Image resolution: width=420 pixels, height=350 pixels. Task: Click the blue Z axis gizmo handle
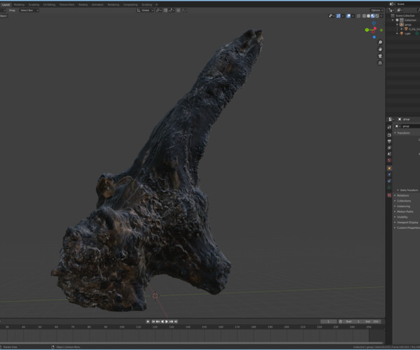[x=374, y=23]
